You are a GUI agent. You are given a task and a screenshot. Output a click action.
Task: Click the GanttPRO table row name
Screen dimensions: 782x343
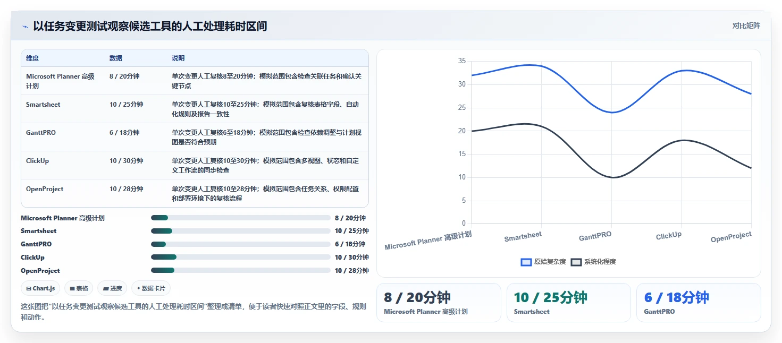41,133
